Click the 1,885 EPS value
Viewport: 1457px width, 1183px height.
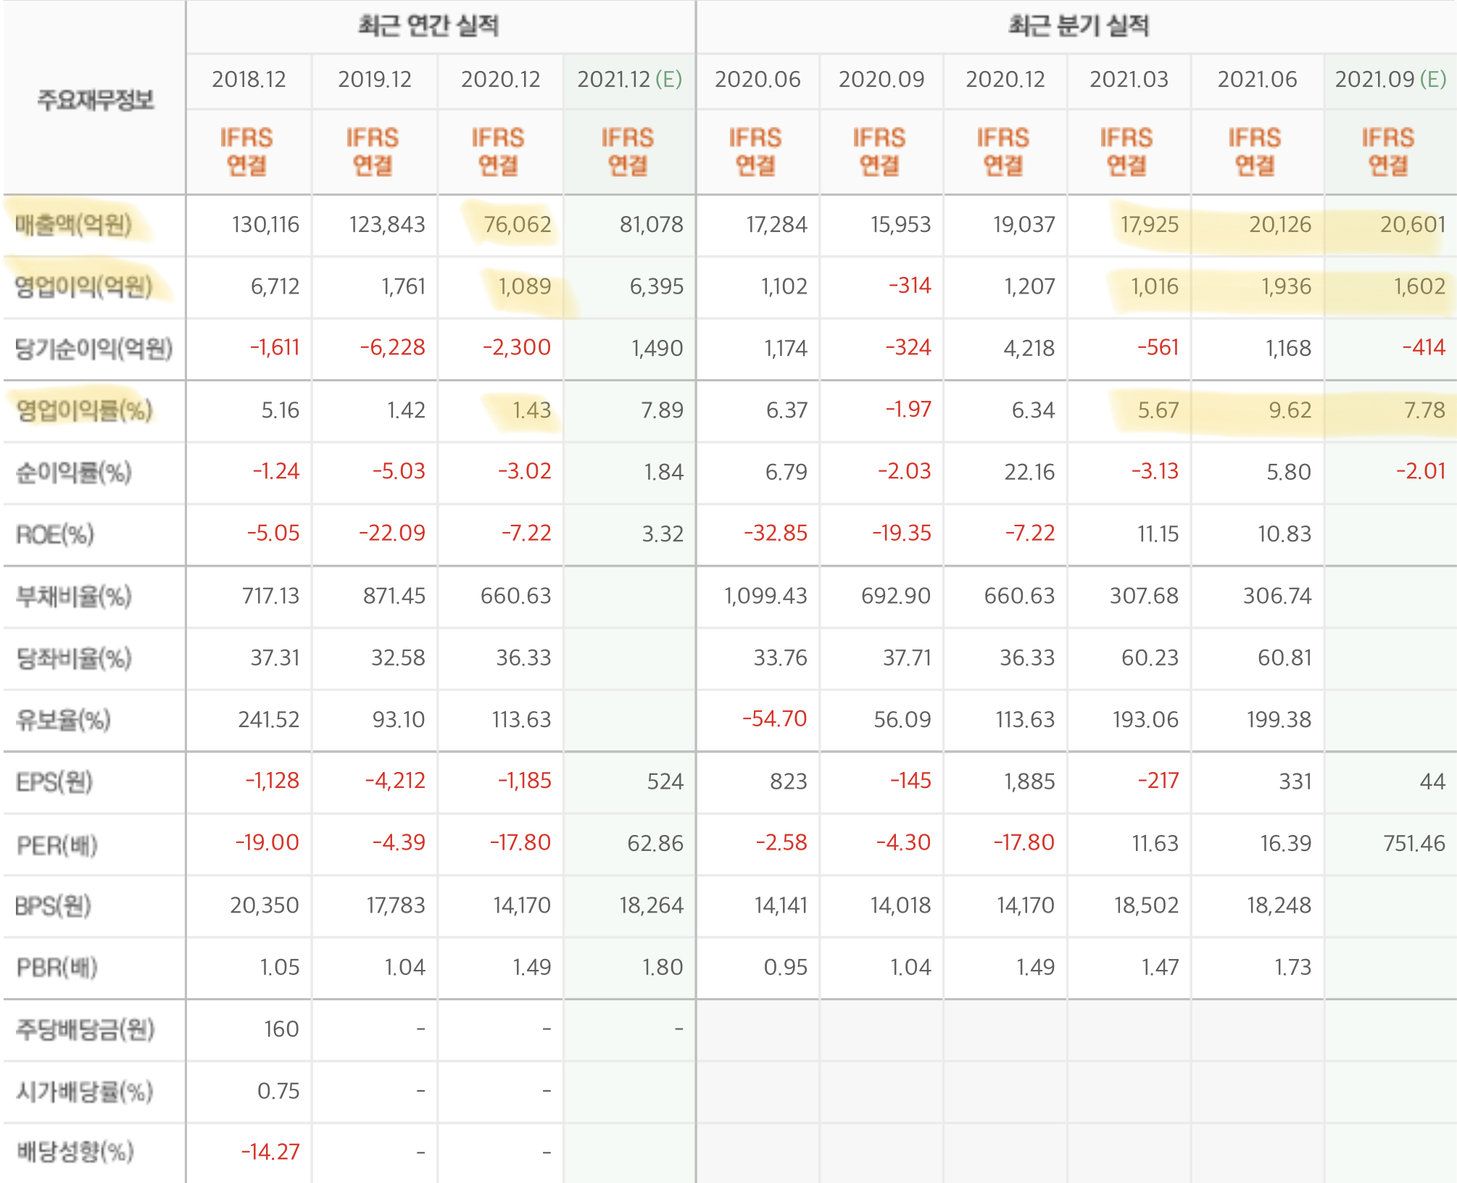click(x=1029, y=782)
